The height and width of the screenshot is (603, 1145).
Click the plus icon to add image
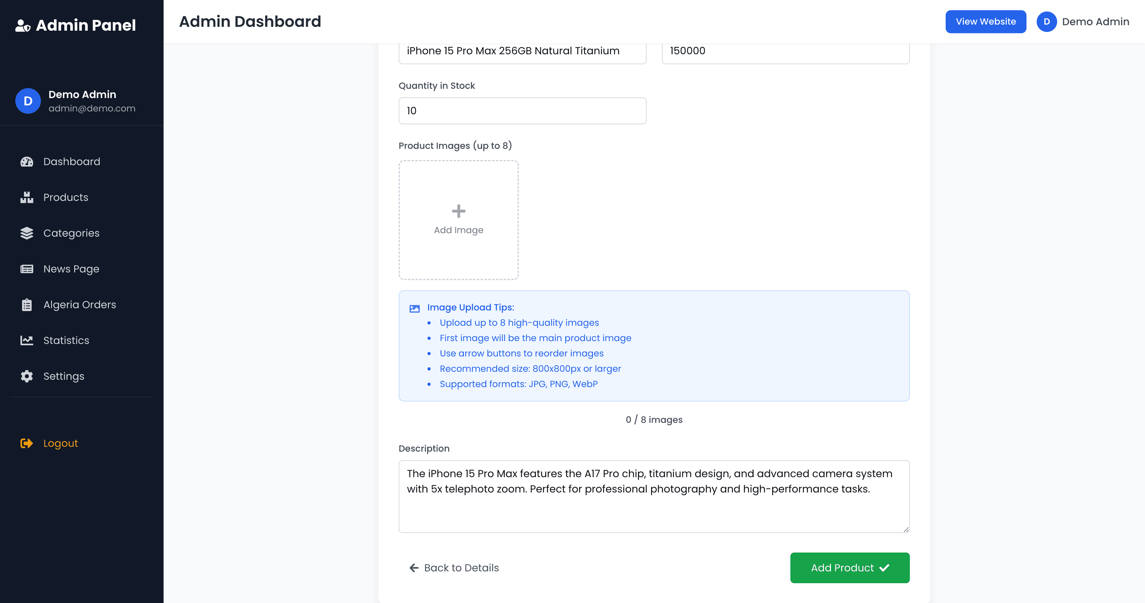(458, 211)
